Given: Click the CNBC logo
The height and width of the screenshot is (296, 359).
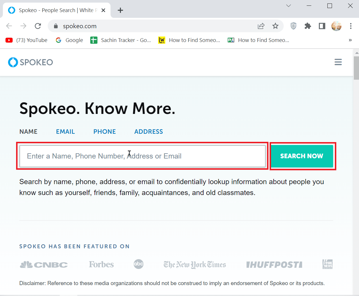Looking at the screenshot, I should pyautogui.click(x=44, y=265).
